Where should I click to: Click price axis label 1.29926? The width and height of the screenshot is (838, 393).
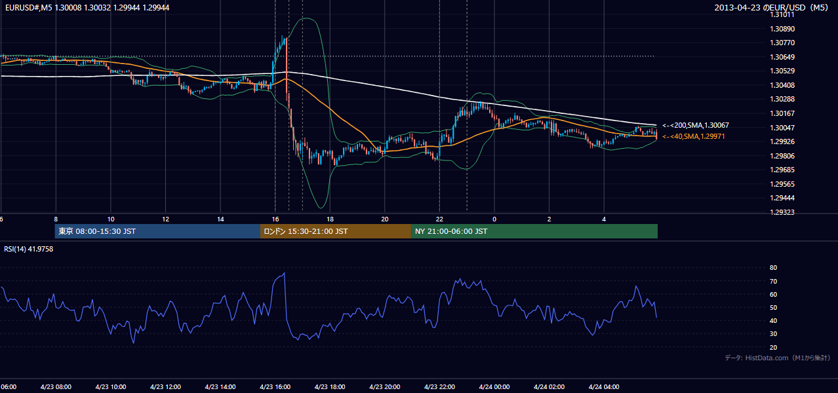tap(782, 141)
